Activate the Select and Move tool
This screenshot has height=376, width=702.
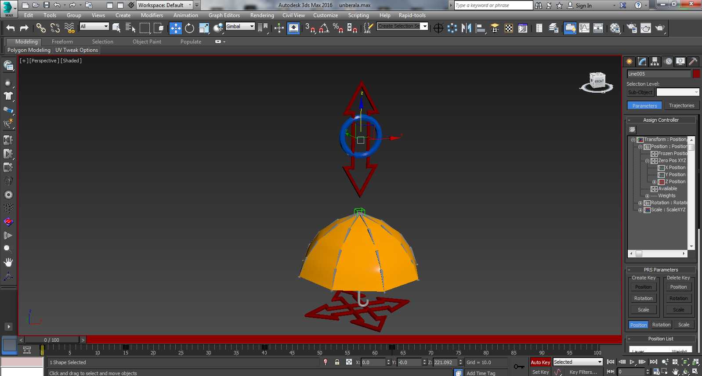(176, 28)
